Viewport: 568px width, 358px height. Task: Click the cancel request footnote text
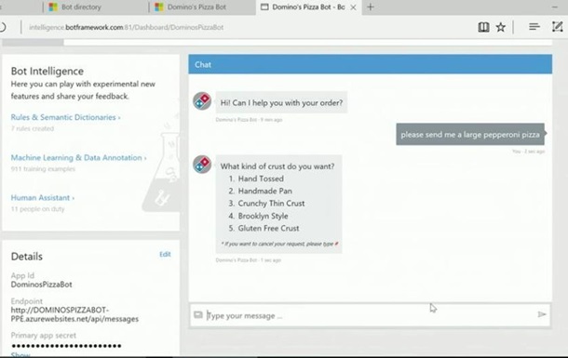click(279, 244)
